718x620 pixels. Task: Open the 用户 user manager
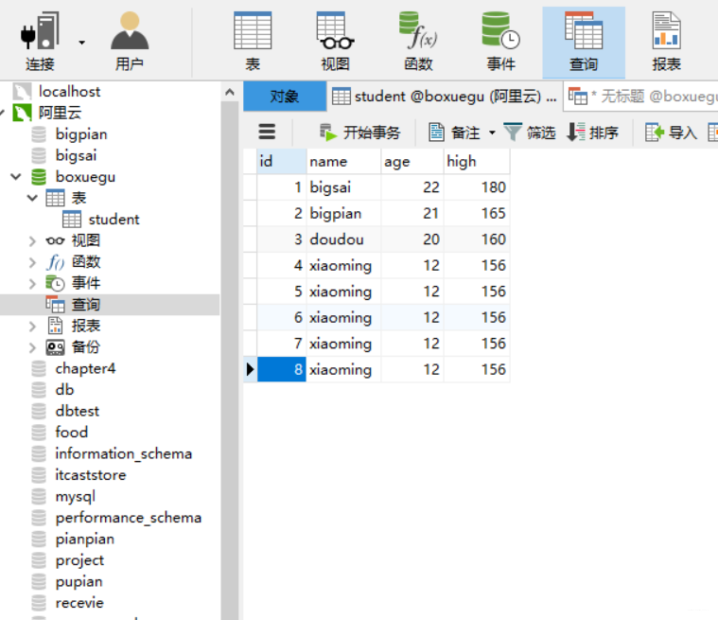pos(130,43)
